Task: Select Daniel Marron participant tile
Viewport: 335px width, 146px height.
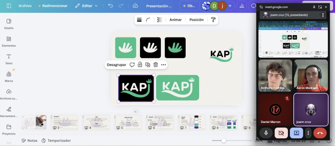Action: [275, 110]
